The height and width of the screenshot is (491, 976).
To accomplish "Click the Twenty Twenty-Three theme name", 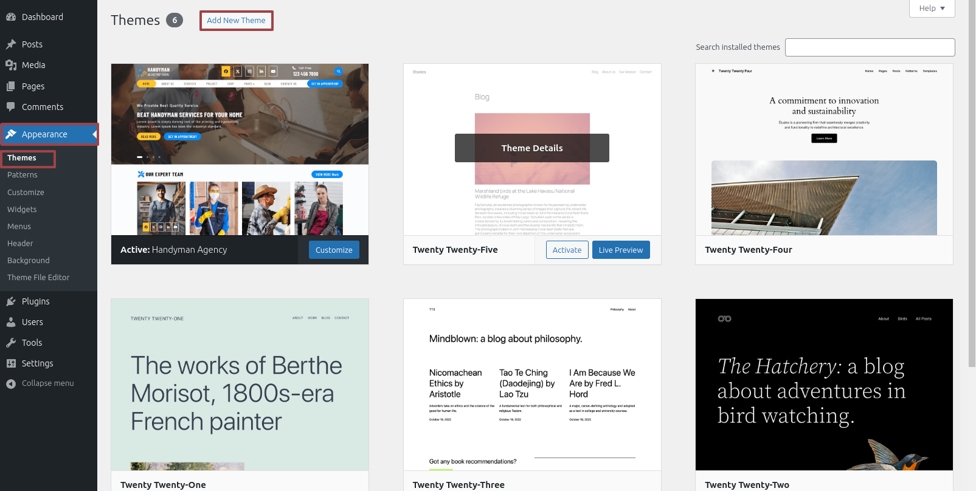I will [x=459, y=485].
